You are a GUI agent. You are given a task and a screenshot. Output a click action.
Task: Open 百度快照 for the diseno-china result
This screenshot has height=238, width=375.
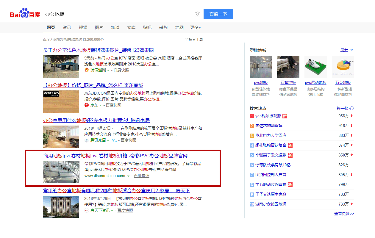pyautogui.click(x=142, y=176)
